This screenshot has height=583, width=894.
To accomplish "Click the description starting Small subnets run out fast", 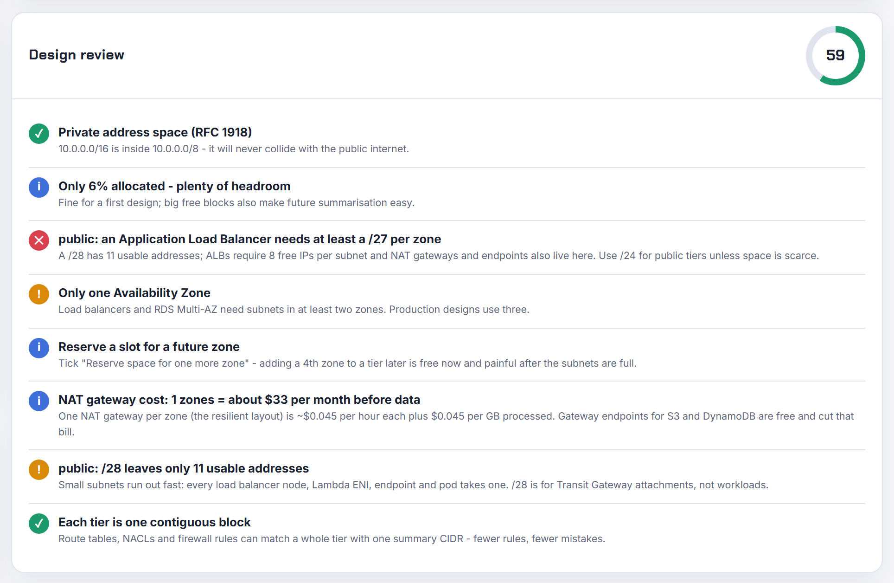I will [x=413, y=485].
